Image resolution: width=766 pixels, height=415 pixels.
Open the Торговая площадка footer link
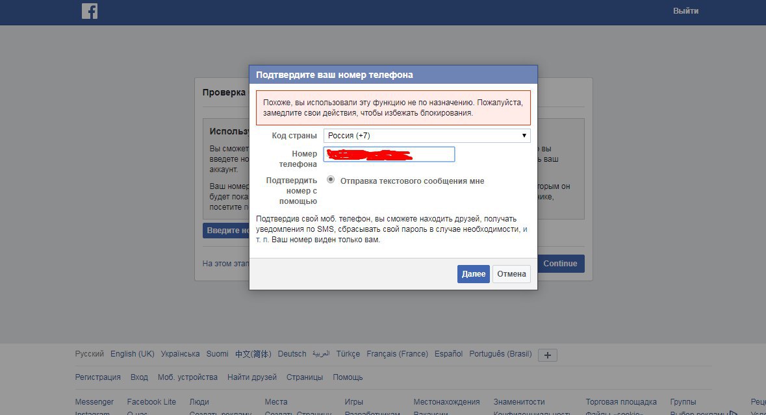[621, 402]
